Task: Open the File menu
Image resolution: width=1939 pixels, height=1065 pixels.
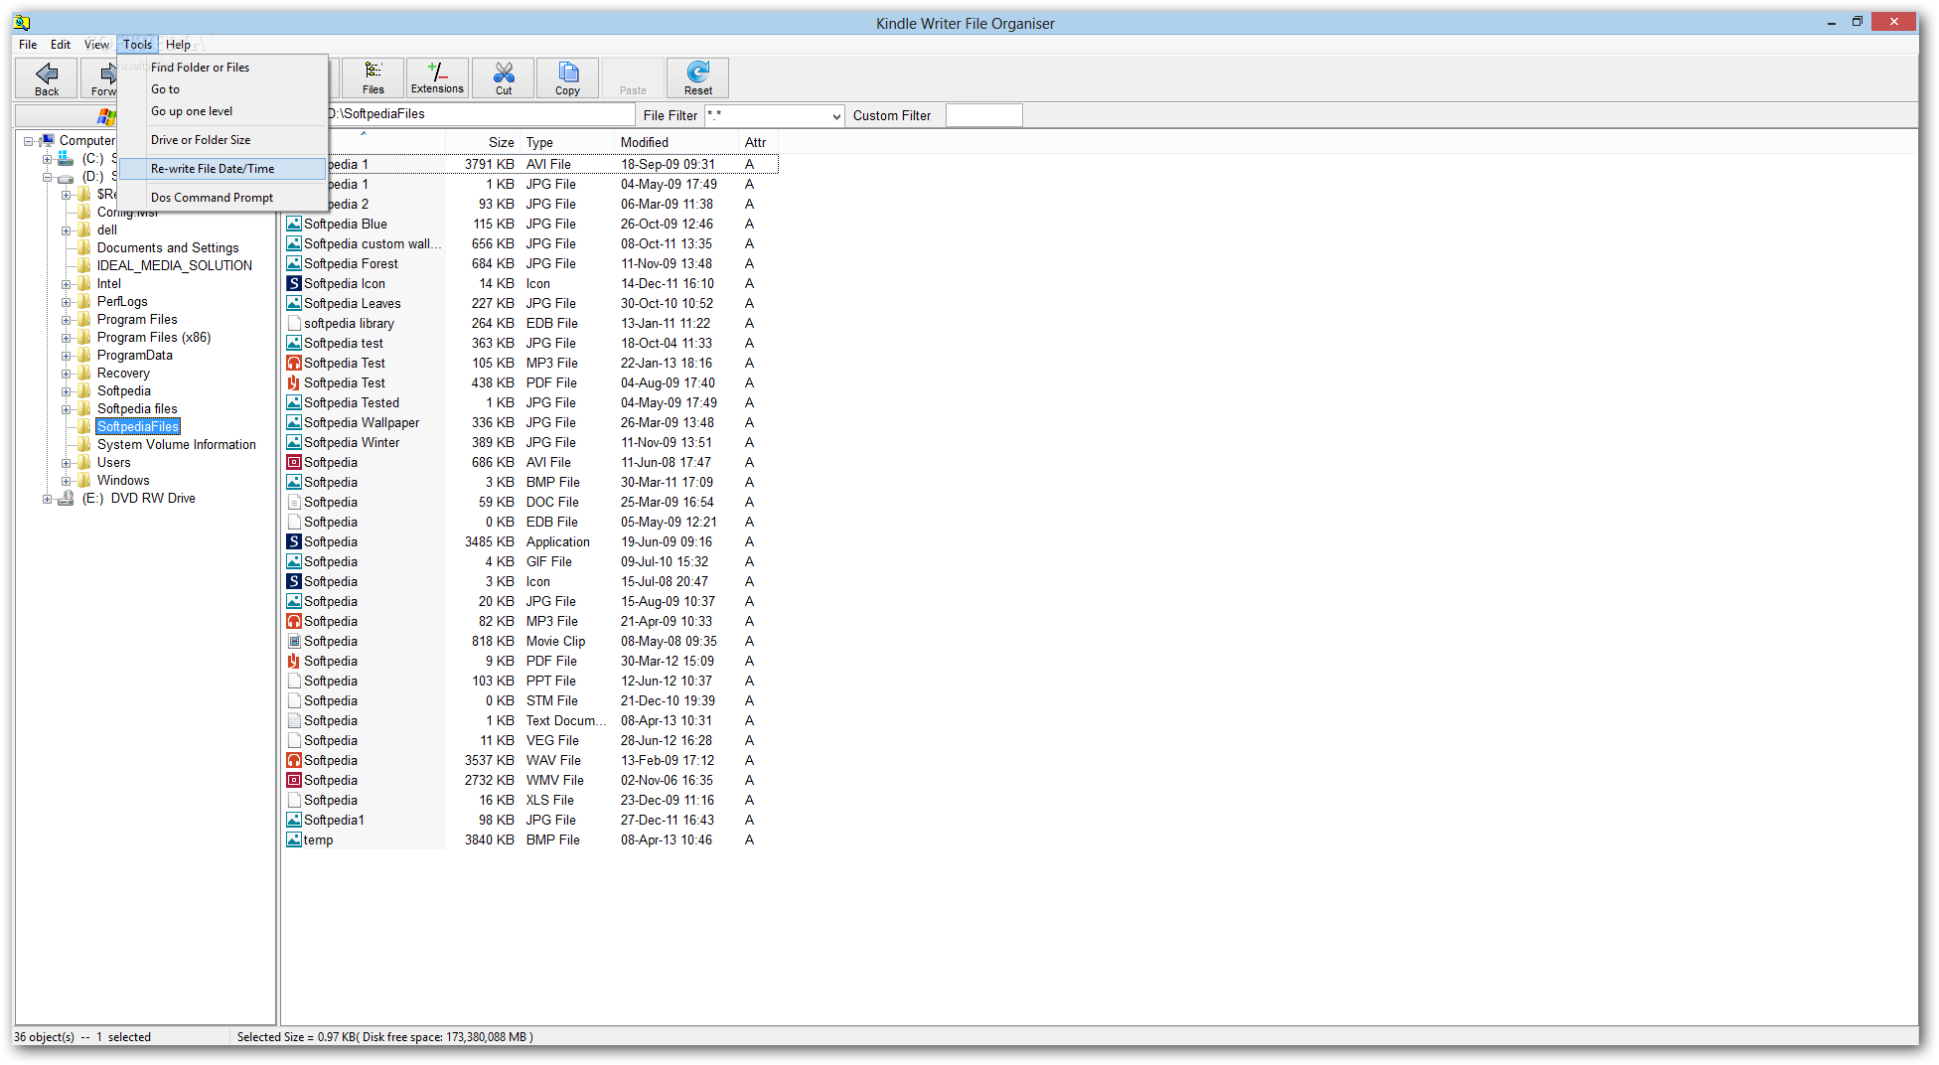Action: pos(28,45)
